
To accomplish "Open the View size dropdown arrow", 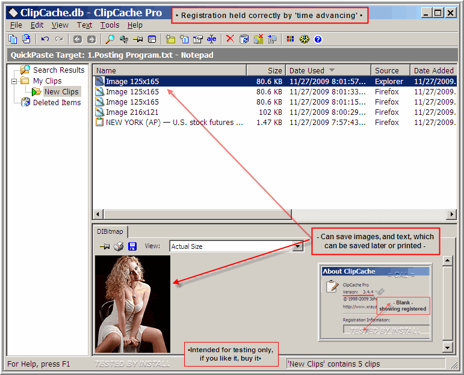I will click(298, 246).
